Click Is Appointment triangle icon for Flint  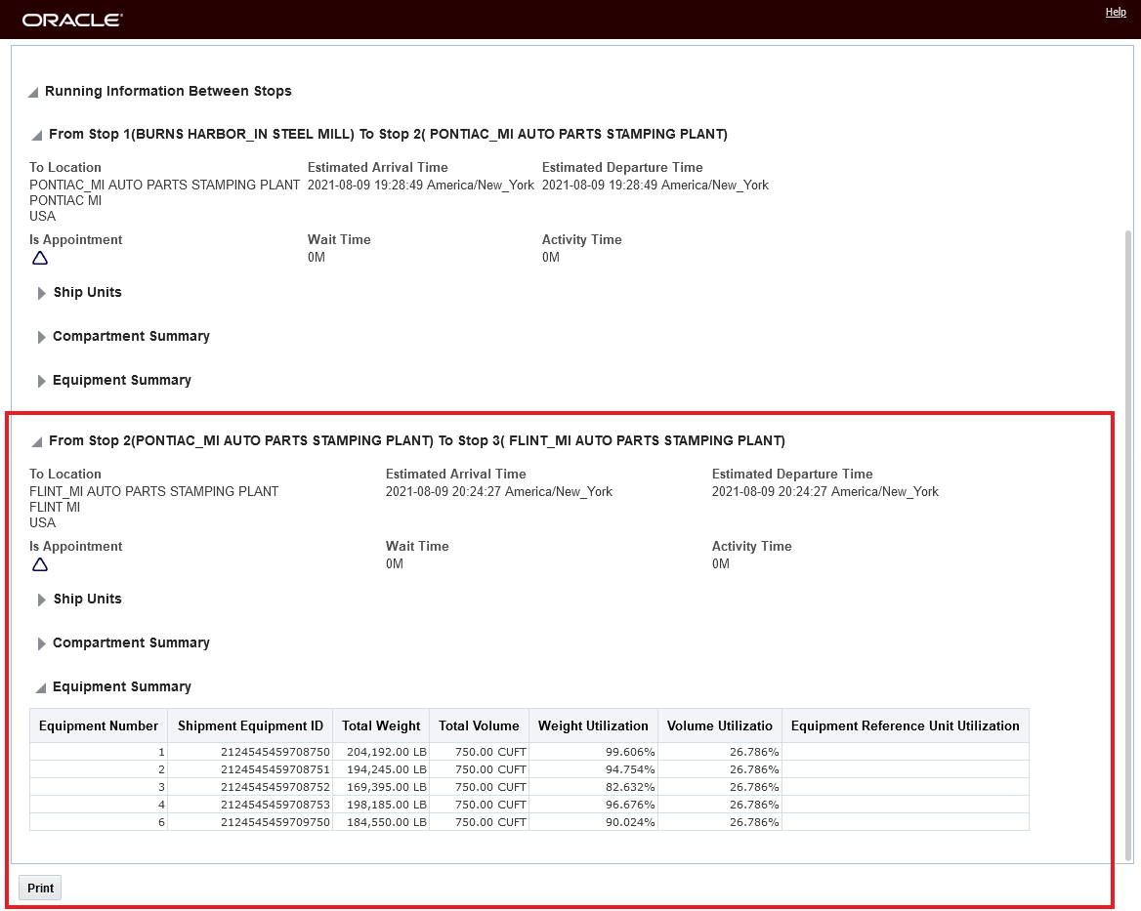(40, 565)
